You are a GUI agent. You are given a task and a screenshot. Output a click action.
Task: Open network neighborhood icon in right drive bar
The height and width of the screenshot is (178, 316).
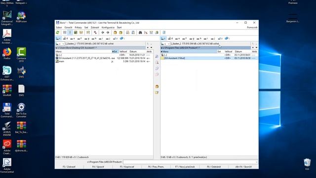[227, 39]
